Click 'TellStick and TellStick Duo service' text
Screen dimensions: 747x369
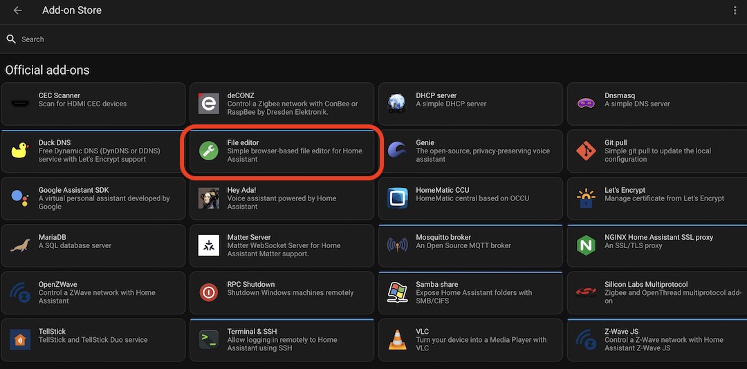[x=93, y=340]
